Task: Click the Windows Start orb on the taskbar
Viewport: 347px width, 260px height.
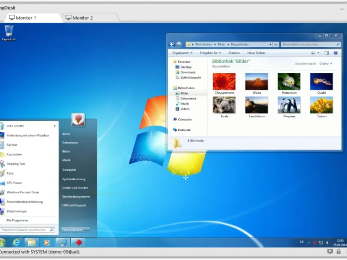Action: [2, 243]
